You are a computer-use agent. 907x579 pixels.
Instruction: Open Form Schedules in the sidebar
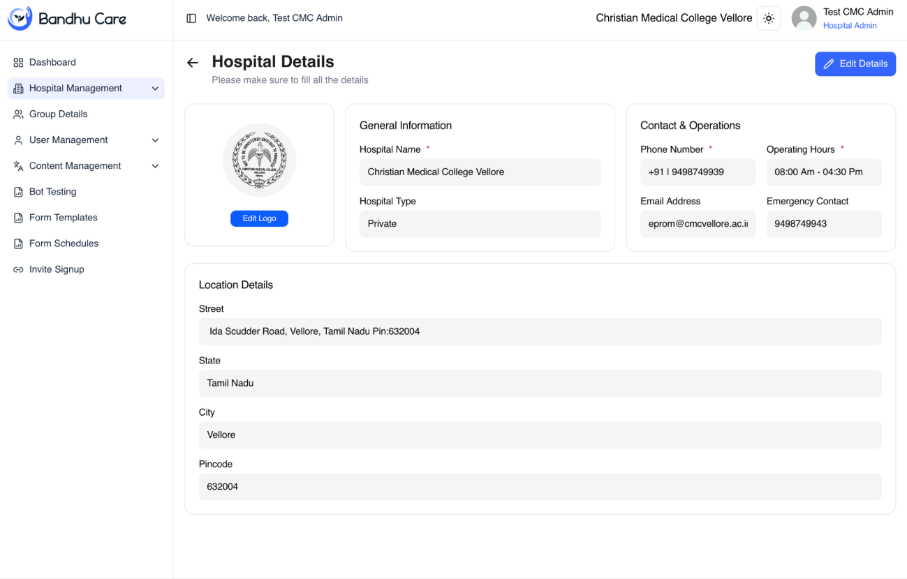pos(86,243)
